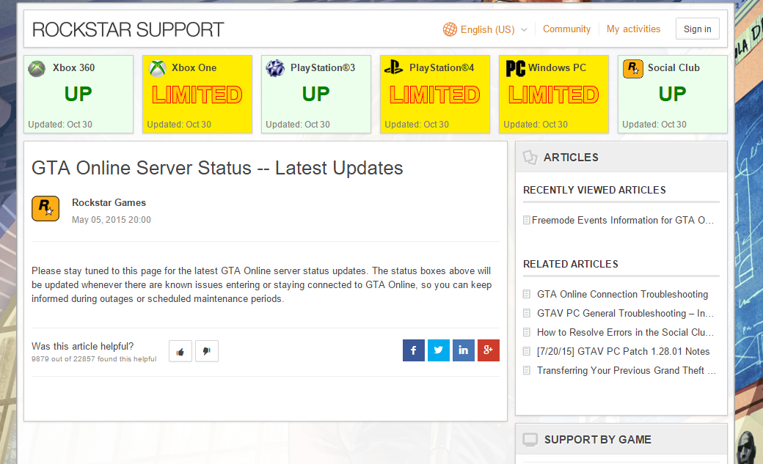Select the Xbox One LIMITED status text
Image resolution: width=763 pixels, height=464 pixels.
197,95
